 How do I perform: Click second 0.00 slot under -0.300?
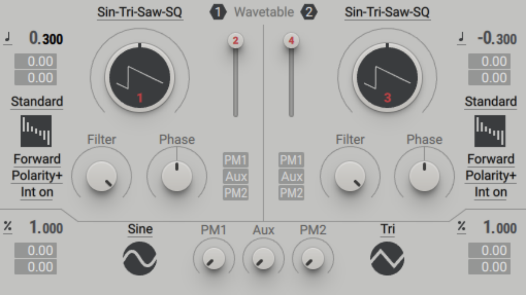[x=489, y=78]
